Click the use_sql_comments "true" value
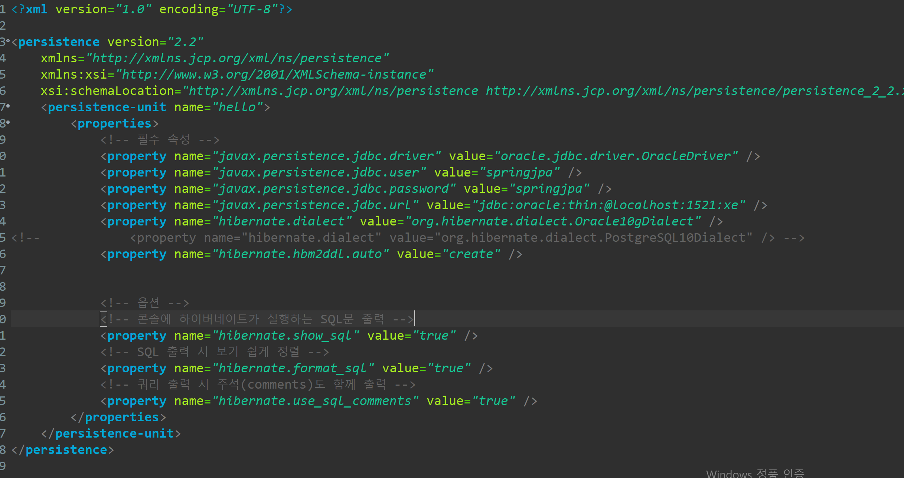 493,401
